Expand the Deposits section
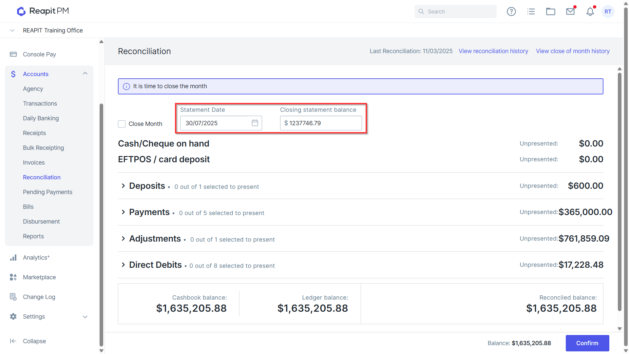The image size is (629, 354). point(123,186)
